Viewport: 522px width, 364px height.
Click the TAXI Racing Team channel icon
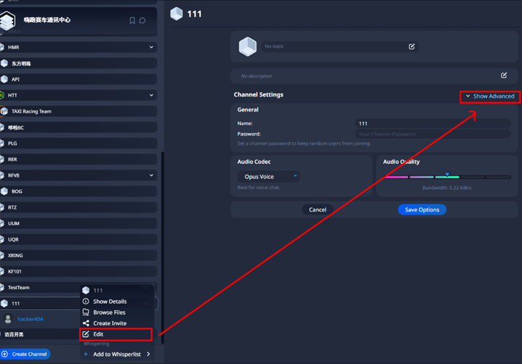coord(5,112)
